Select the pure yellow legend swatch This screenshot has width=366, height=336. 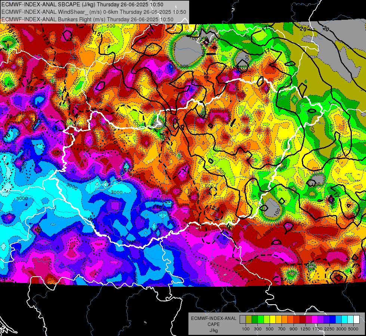click(x=273, y=319)
